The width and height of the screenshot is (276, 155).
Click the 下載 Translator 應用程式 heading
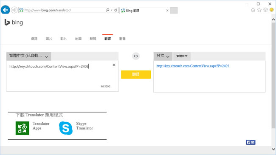coord(39,115)
